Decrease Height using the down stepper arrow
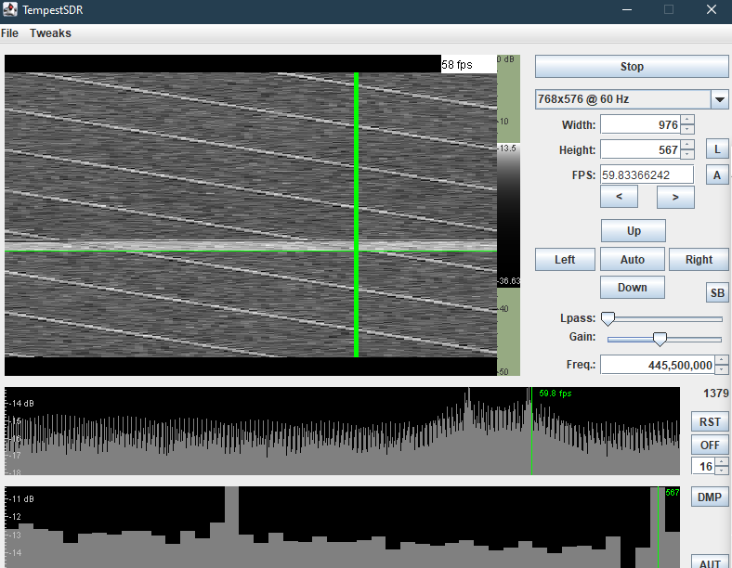This screenshot has width=732, height=568. pyautogui.click(x=686, y=155)
